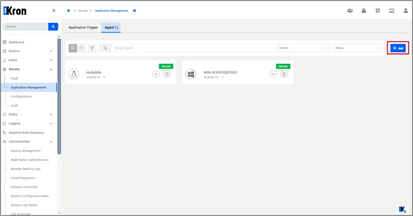
Task: Select the Agent tab
Action: (111, 27)
